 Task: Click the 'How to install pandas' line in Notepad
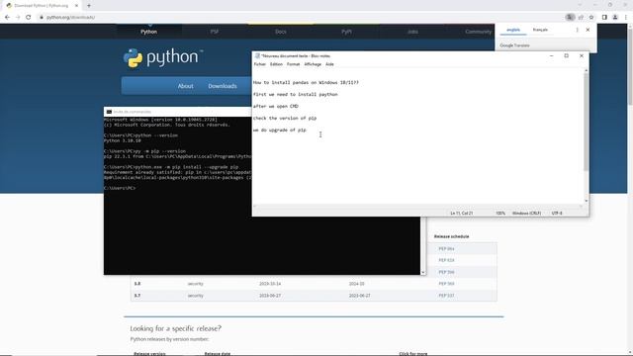click(x=306, y=82)
